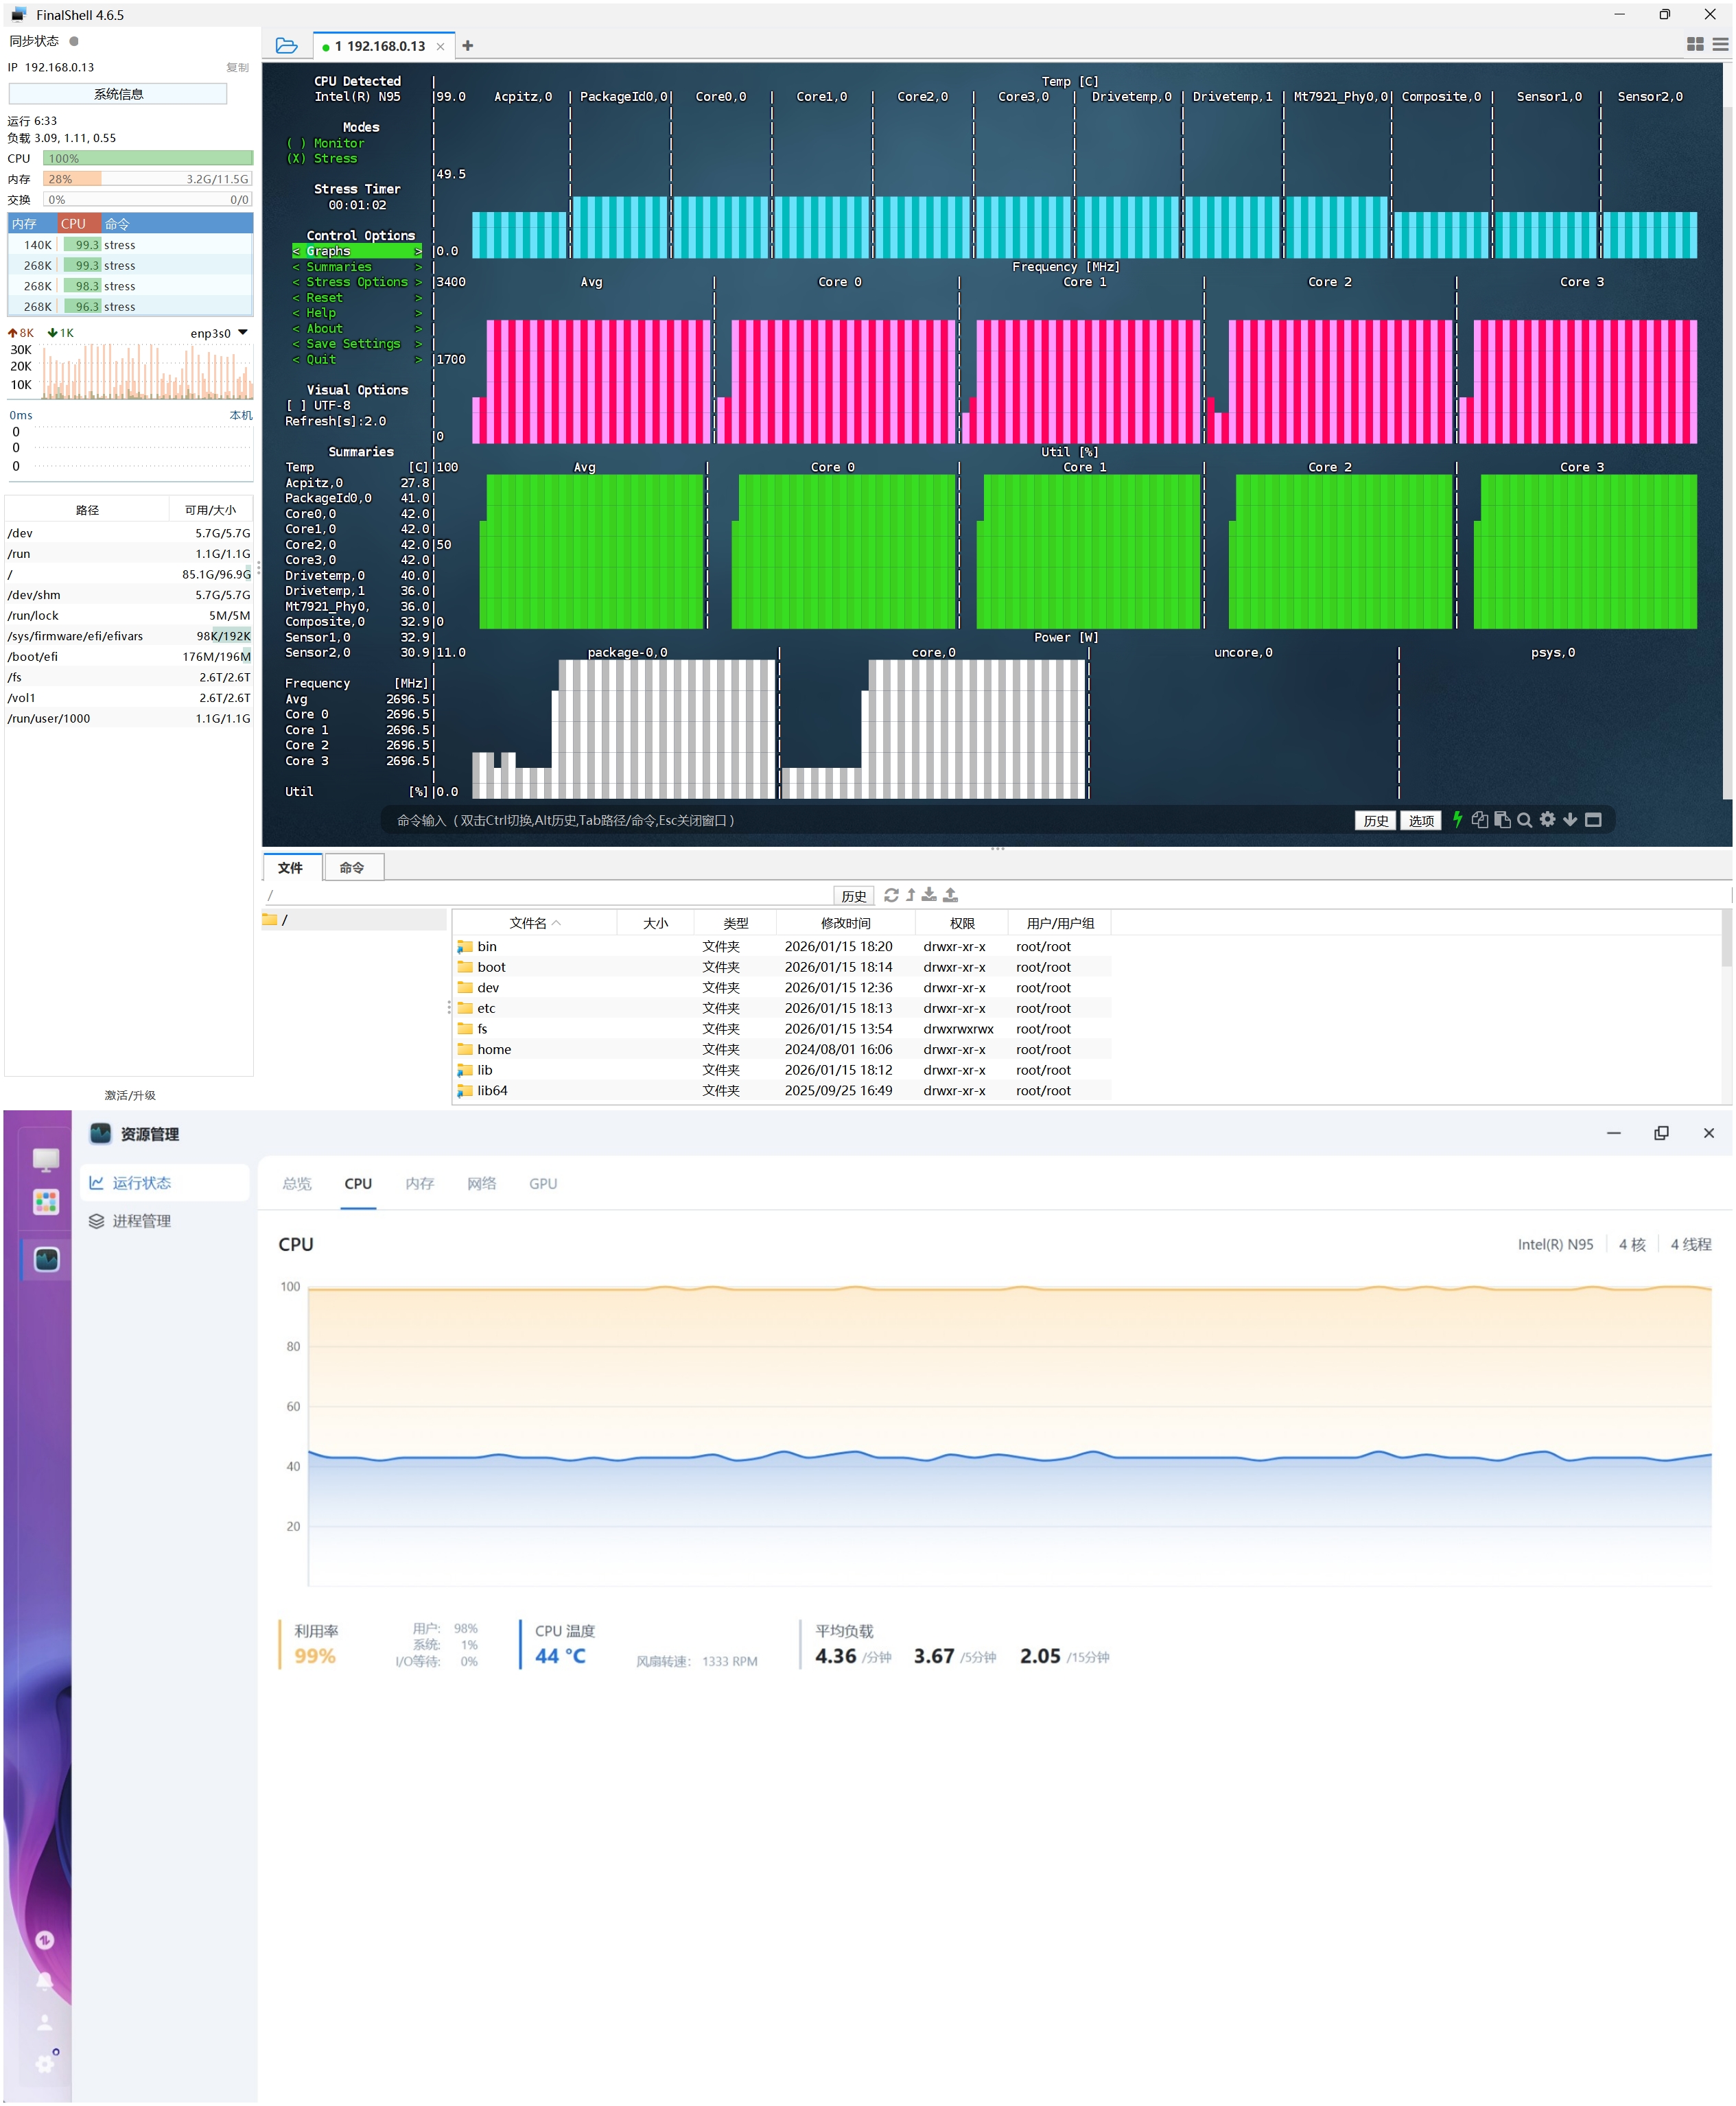Click the upload icon in file toolbar
The height and width of the screenshot is (2106, 1736).
951,895
